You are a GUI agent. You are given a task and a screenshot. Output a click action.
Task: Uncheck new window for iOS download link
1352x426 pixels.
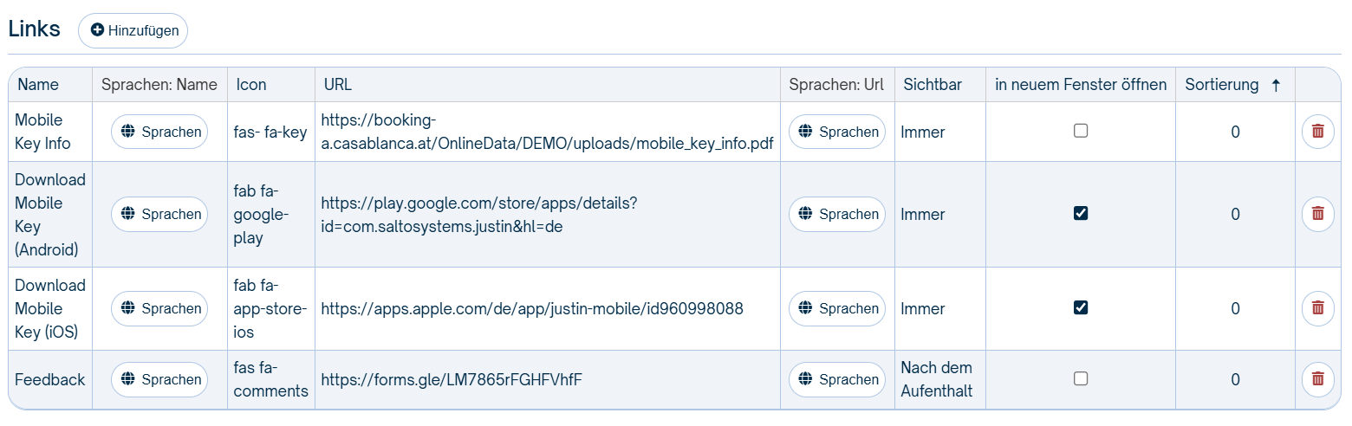(1081, 307)
